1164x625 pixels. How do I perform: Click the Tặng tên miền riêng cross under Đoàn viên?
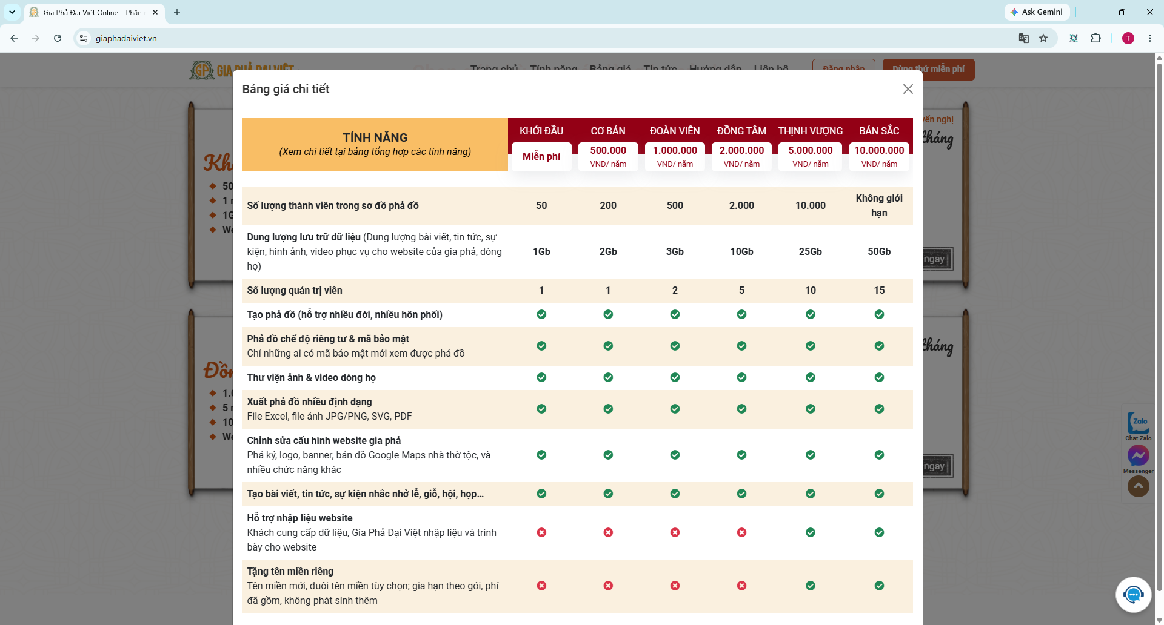675,586
